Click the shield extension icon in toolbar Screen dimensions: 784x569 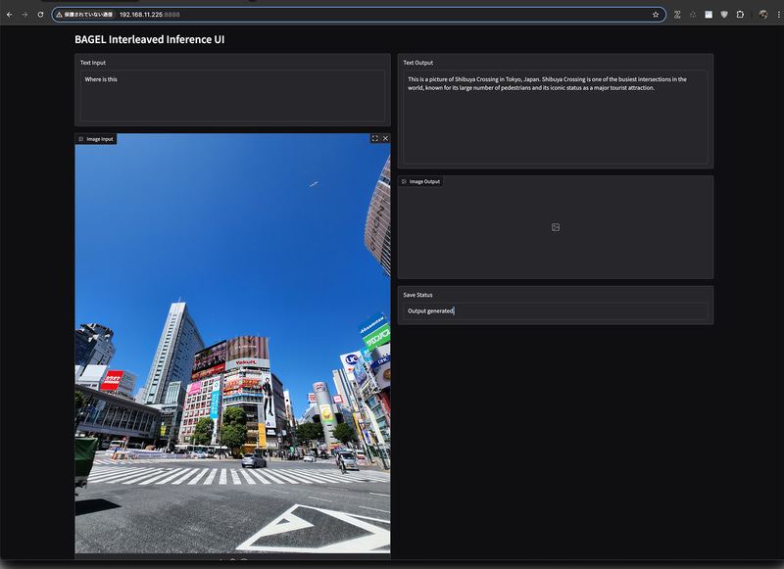pyautogui.click(x=724, y=14)
